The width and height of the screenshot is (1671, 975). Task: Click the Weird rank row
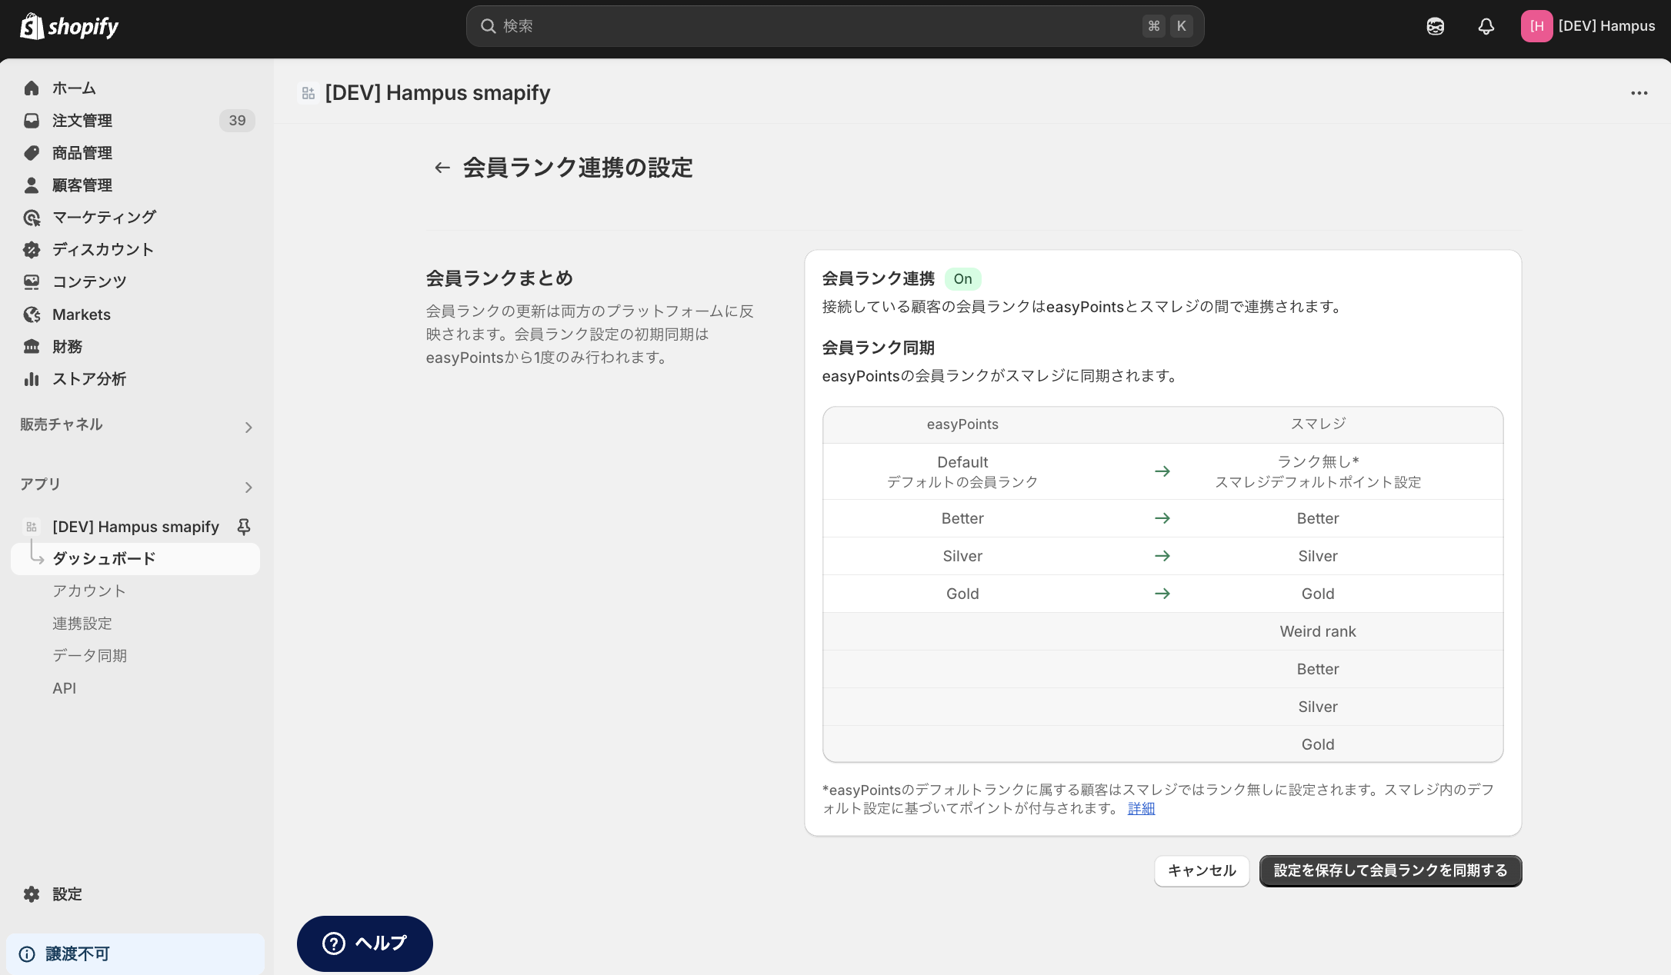coord(1162,631)
